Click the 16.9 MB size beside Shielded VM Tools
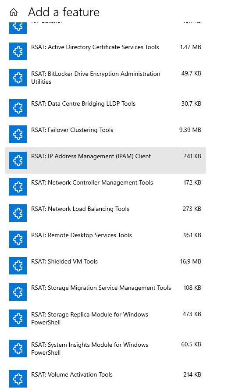228x388 pixels. [x=191, y=261]
